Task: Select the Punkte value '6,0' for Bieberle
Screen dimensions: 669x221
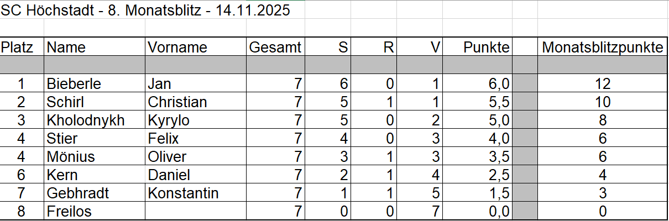Action: [x=498, y=84]
